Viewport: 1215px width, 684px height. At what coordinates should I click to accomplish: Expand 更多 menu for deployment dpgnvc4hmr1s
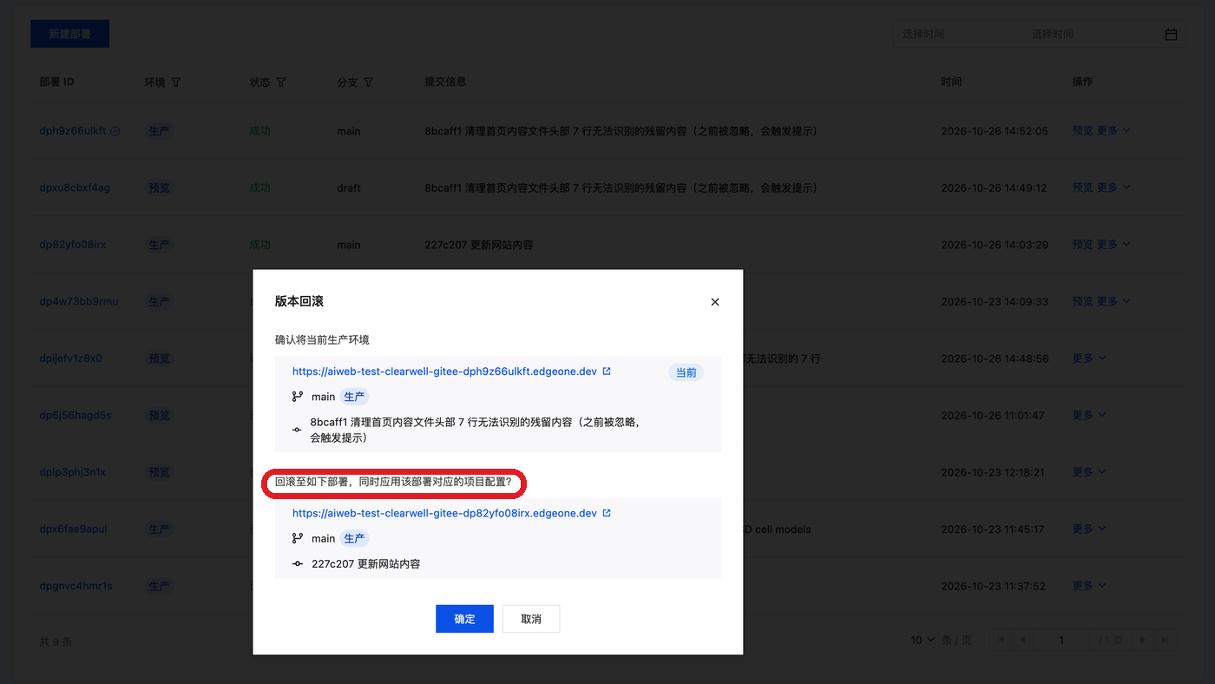pyautogui.click(x=1089, y=586)
